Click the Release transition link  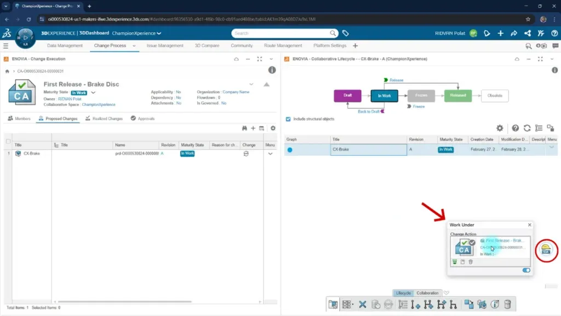click(396, 80)
